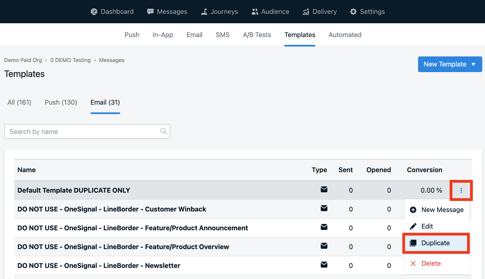Click envelope icon in Feature/Product Overview row
The height and width of the screenshot is (279, 485).
(x=324, y=246)
